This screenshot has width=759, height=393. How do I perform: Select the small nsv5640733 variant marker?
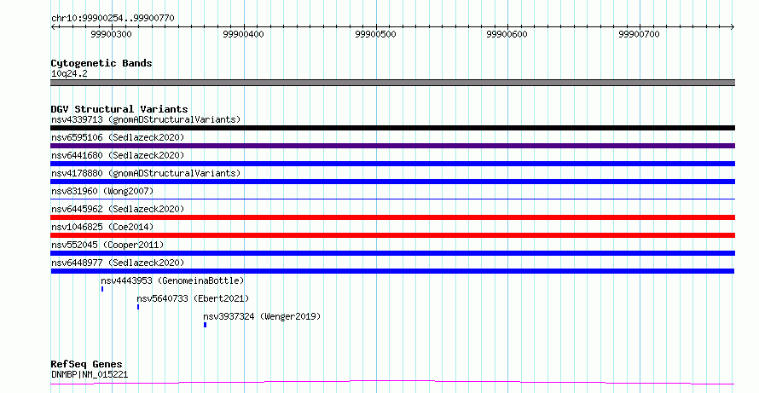pyautogui.click(x=138, y=307)
